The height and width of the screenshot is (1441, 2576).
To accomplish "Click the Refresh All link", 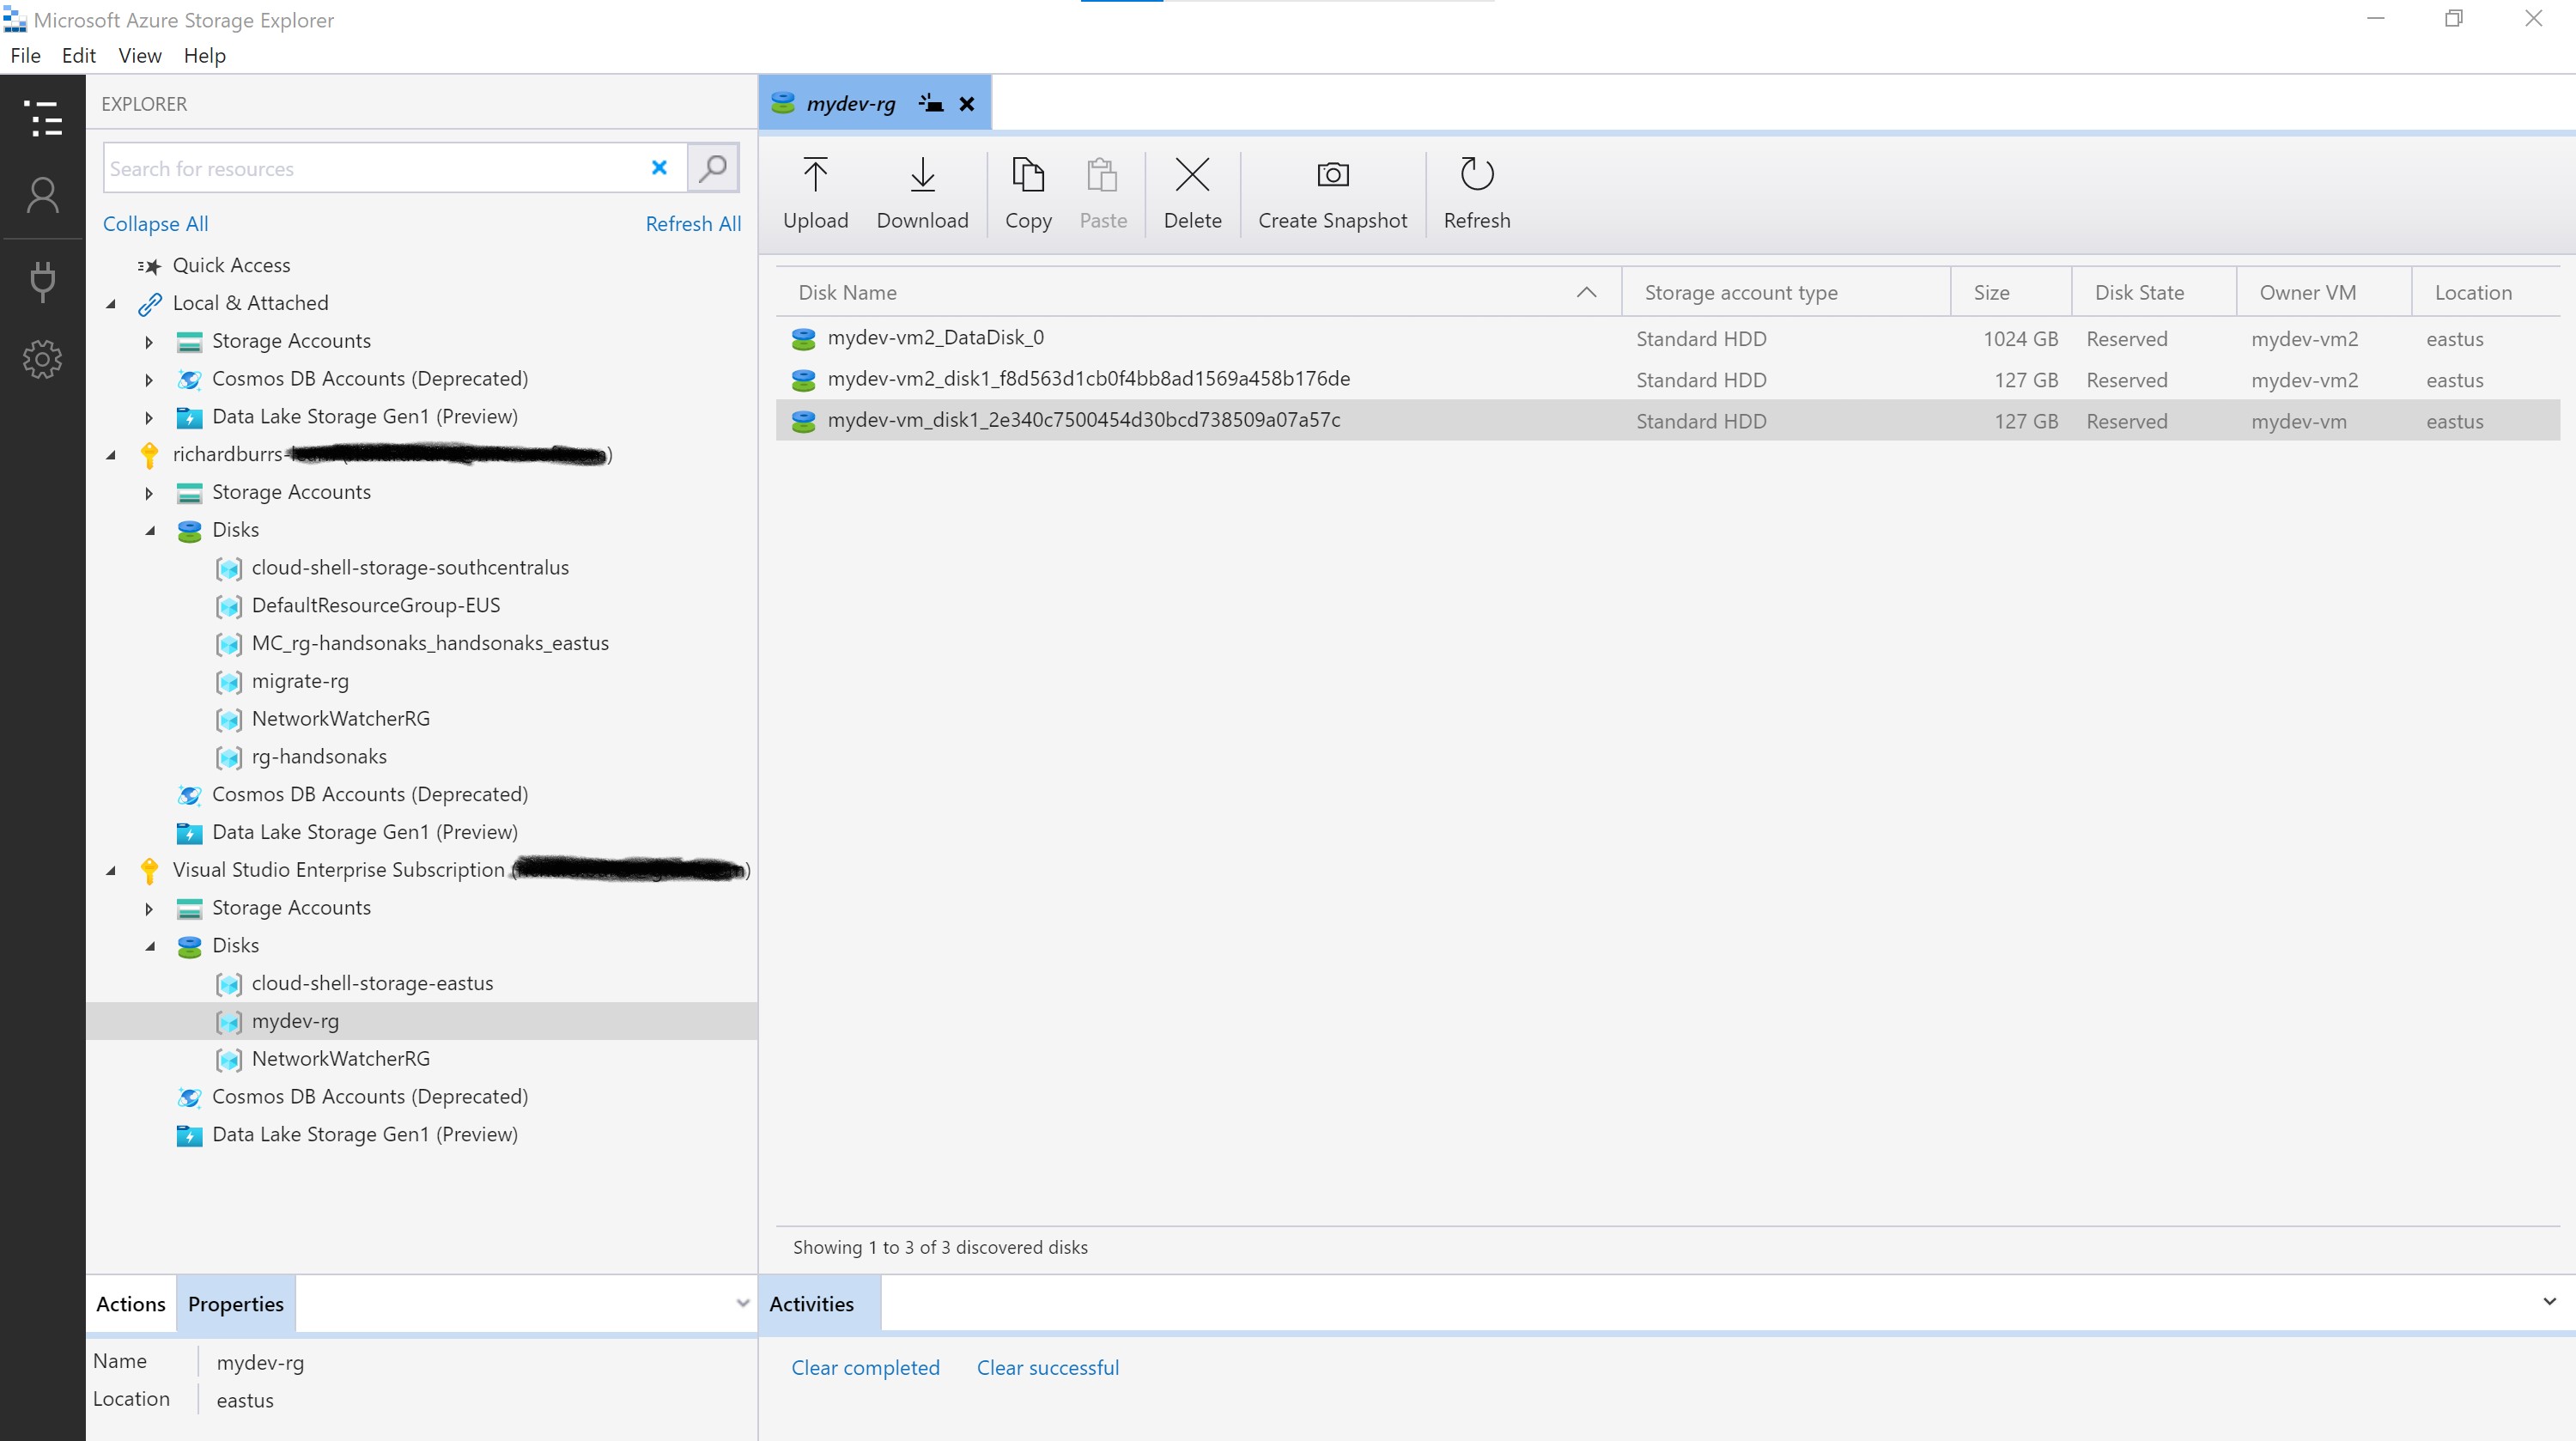I will (x=693, y=222).
